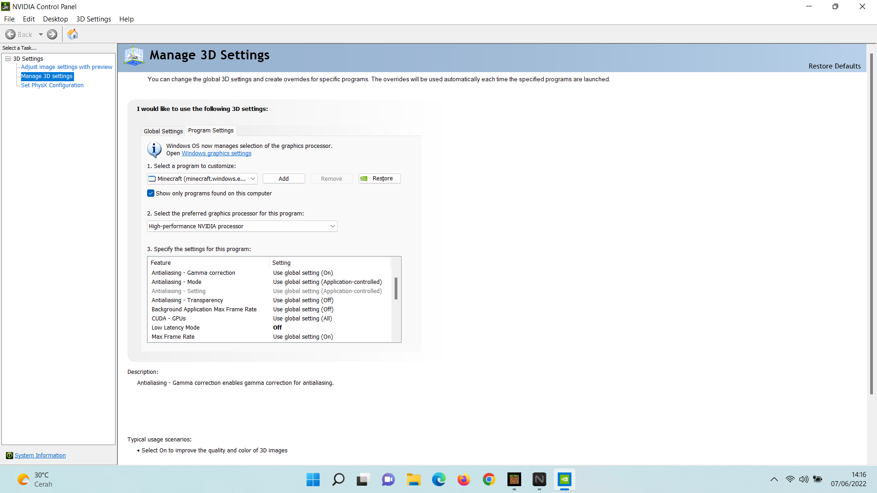This screenshot has height=493, width=877.
Task: Open NVIDIA Control Panel taskbar icon
Action: coord(565,479)
